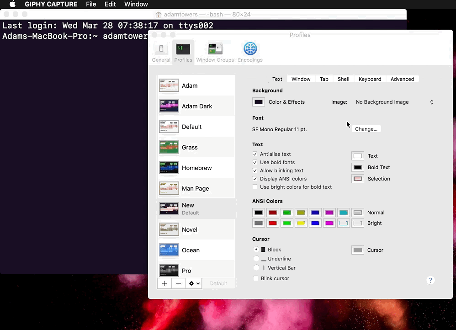The height and width of the screenshot is (330, 456).
Task: Select the Adam Dark profile
Action: click(x=196, y=106)
